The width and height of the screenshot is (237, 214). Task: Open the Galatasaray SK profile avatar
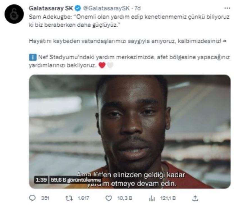[x=14, y=14]
